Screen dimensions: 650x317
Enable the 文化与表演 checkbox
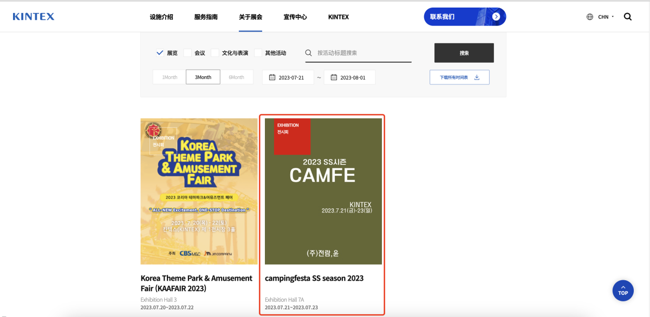pos(215,53)
